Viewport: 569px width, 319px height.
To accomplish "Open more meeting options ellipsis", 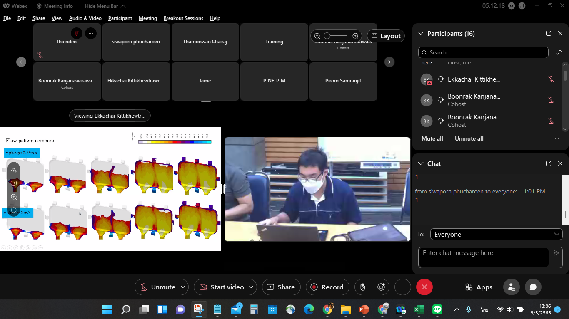I will point(402,287).
